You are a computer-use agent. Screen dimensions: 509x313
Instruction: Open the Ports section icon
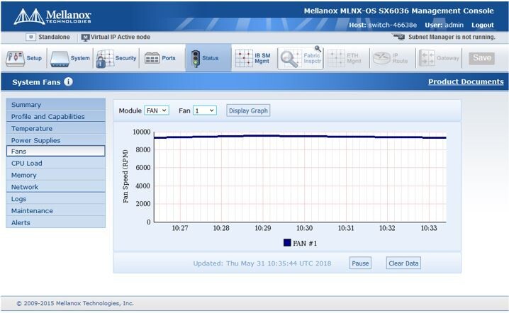click(x=152, y=58)
